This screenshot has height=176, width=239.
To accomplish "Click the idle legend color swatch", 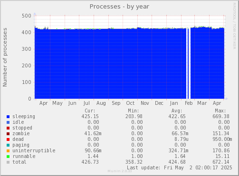I will 8,122.
